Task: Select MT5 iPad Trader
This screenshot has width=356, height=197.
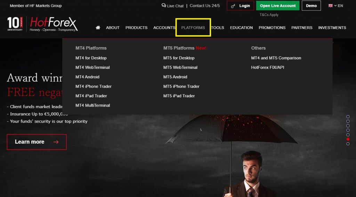Action: click(x=179, y=96)
